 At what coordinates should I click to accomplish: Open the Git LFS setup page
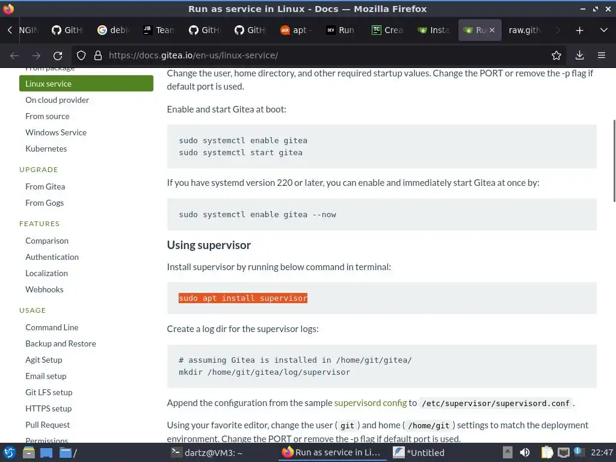click(49, 392)
